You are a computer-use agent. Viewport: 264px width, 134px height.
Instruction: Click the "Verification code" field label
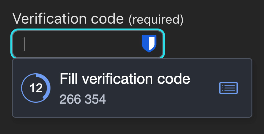(x=68, y=19)
